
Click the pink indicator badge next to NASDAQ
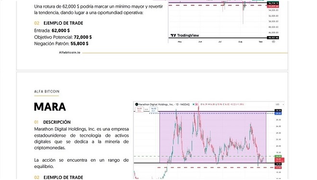tap(196, 104)
